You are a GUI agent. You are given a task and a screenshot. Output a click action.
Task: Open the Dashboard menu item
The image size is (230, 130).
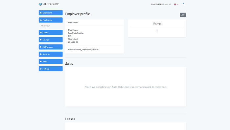point(51,13)
